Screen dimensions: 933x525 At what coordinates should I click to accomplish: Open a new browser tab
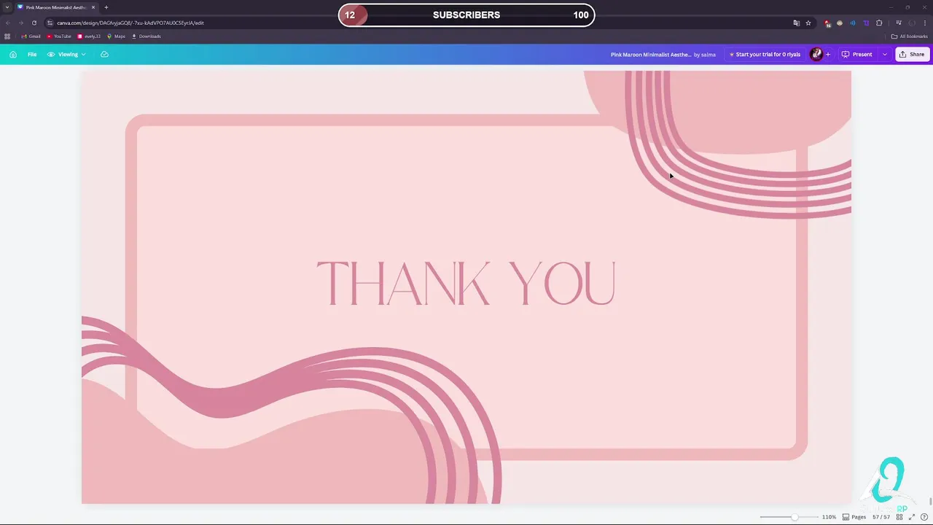tap(106, 7)
